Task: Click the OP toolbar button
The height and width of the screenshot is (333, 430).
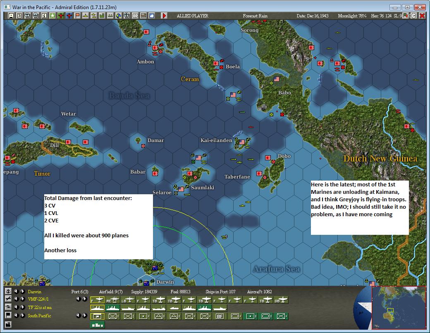Action: (x=135, y=16)
